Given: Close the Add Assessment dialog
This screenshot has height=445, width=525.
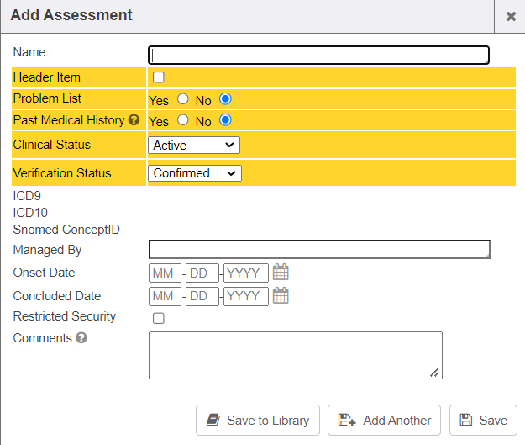Looking at the screenshot, I should (x=511, y=16).
